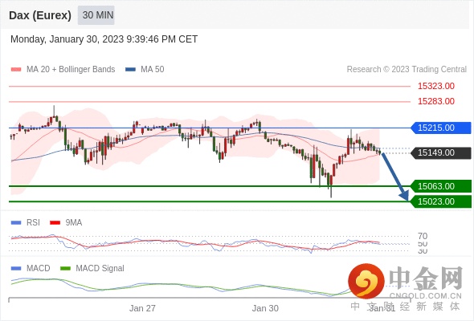Click the 15283.00 resistance level label
Image resolution: width=474 pixels, height=321 pixels.
(x=436, y=101)
